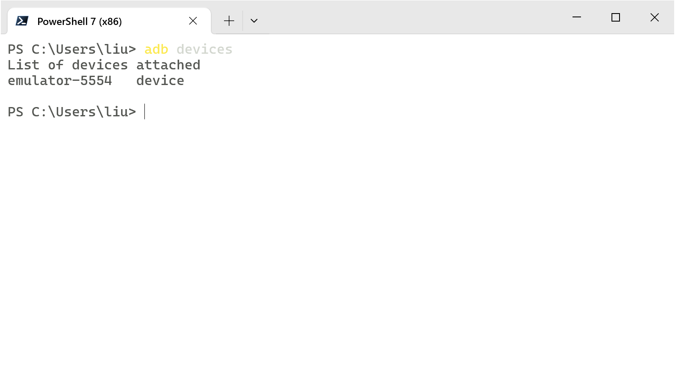Click the device status text after emulator-5554
The image size is (675, 385).
pos(160,81)
